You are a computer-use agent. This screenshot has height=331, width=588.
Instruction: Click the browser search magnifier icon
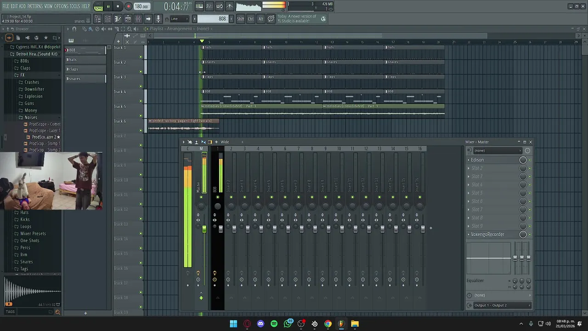point(57,312)
